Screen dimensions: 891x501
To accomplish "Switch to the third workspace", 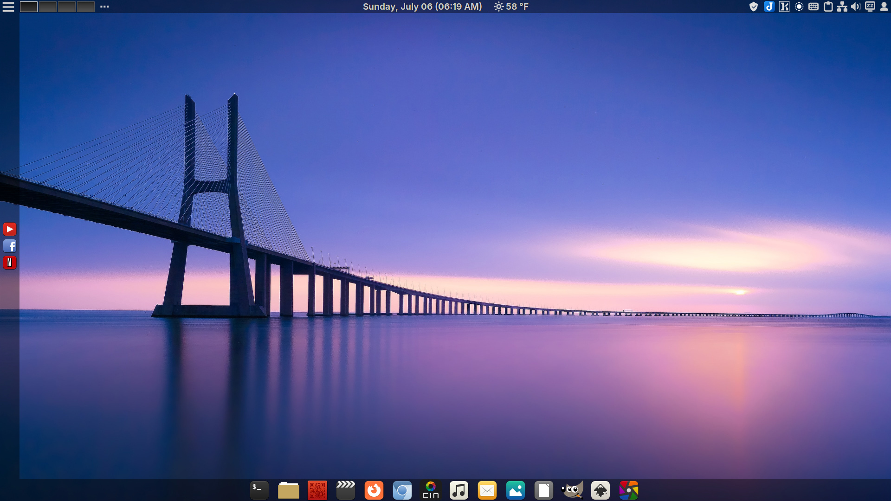I will coord(67,6).
